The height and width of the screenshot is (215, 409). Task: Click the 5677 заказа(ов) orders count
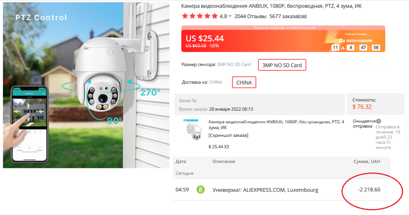(x=288, y=16)
